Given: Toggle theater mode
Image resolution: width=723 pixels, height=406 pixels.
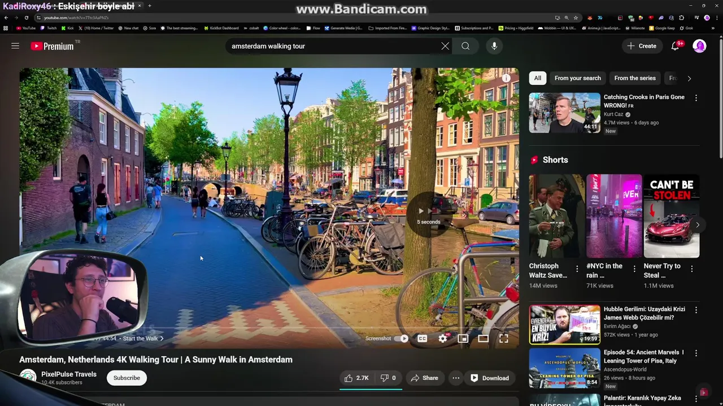Looking at the screenshot, I should (x=484, y=338).
